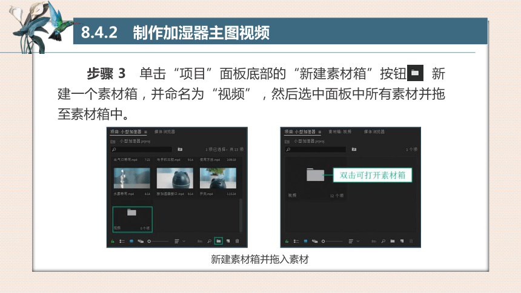The width and height of the screenshot is (521, 293).
Task: Open panel menu next to 项目 tab in mp4 clips panel
Action: click(x=145, y=132)
